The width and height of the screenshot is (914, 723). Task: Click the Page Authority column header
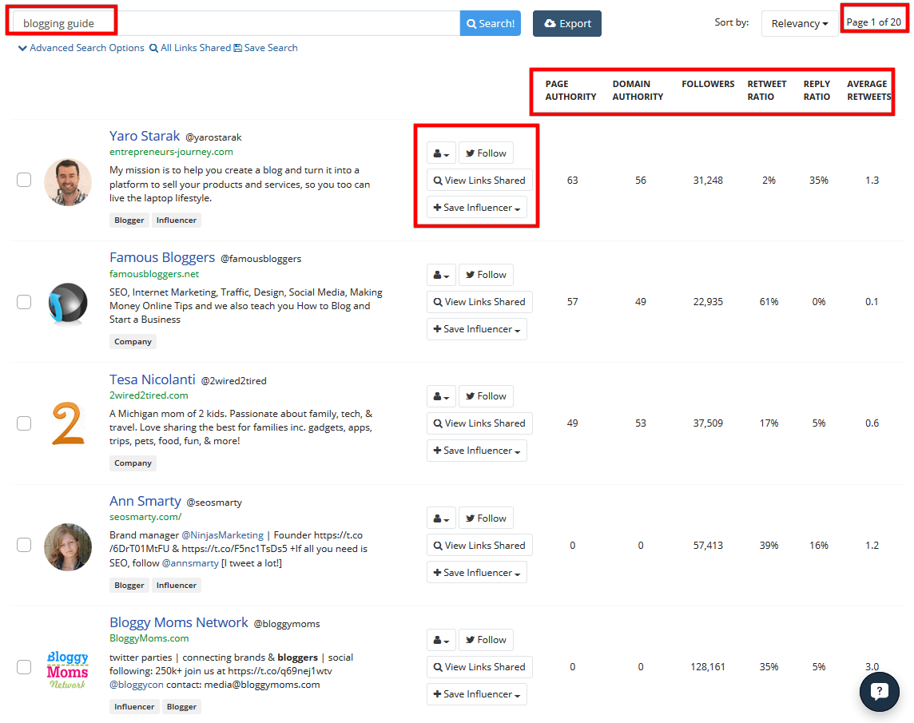point(570,90)
